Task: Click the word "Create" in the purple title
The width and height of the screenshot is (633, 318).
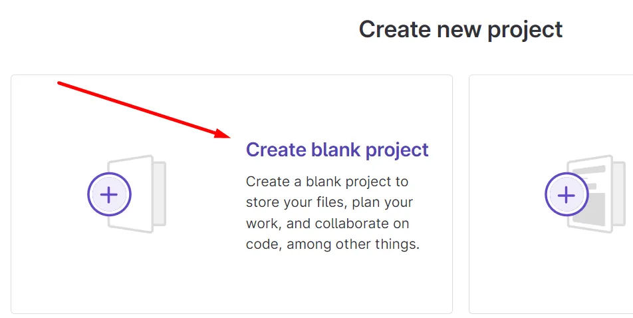Action: (x=276, y=150)
